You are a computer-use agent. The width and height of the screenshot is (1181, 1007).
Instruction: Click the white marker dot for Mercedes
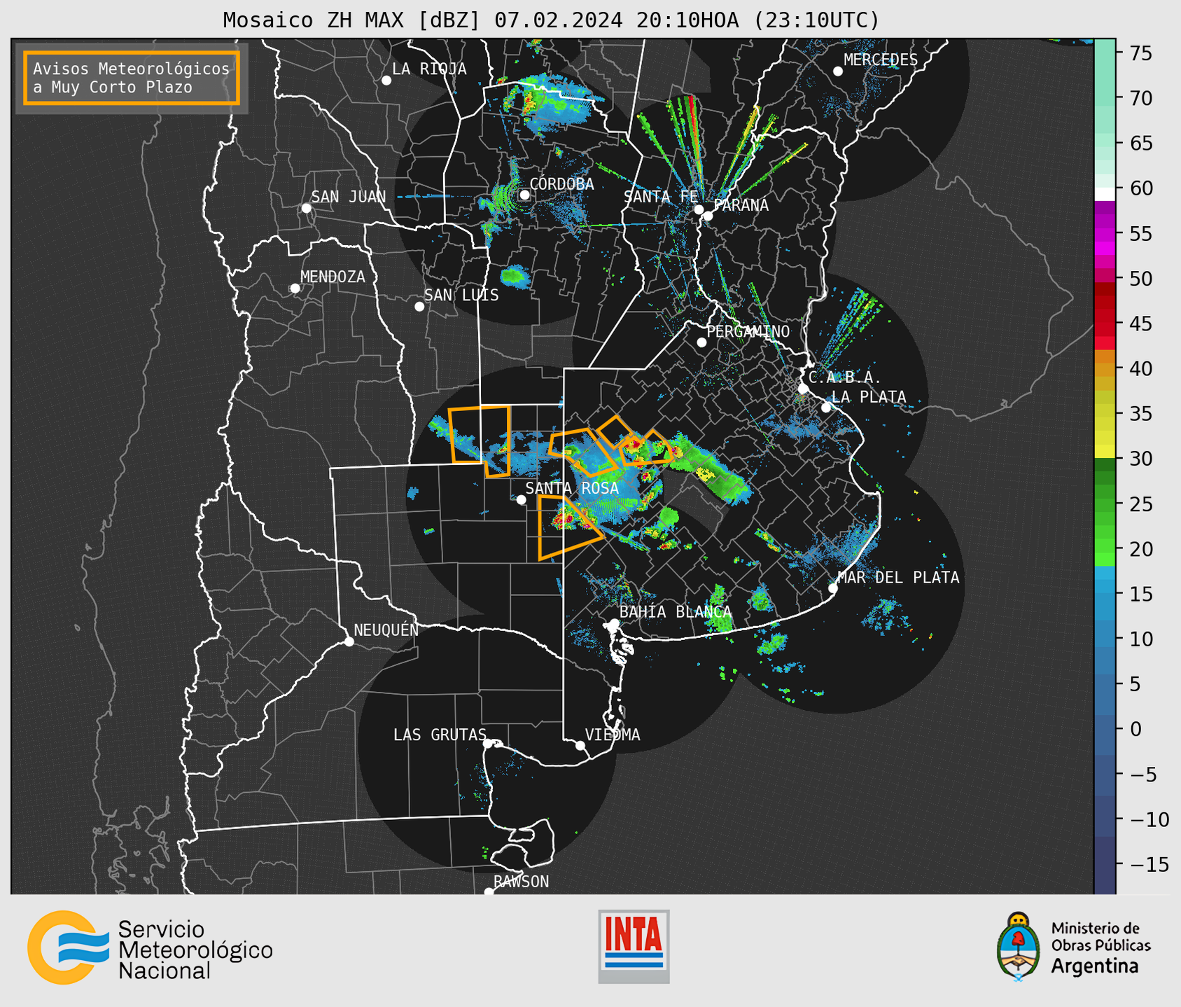tap(837, 71)
